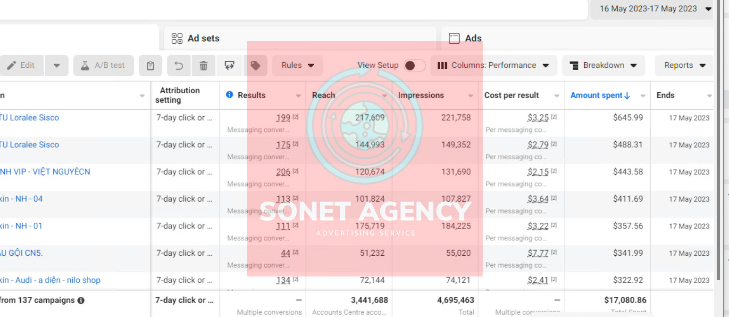The width and height of the screenshot is (729, 317).
Task: Open the Reports dropdown
Action: coord(685,65)
